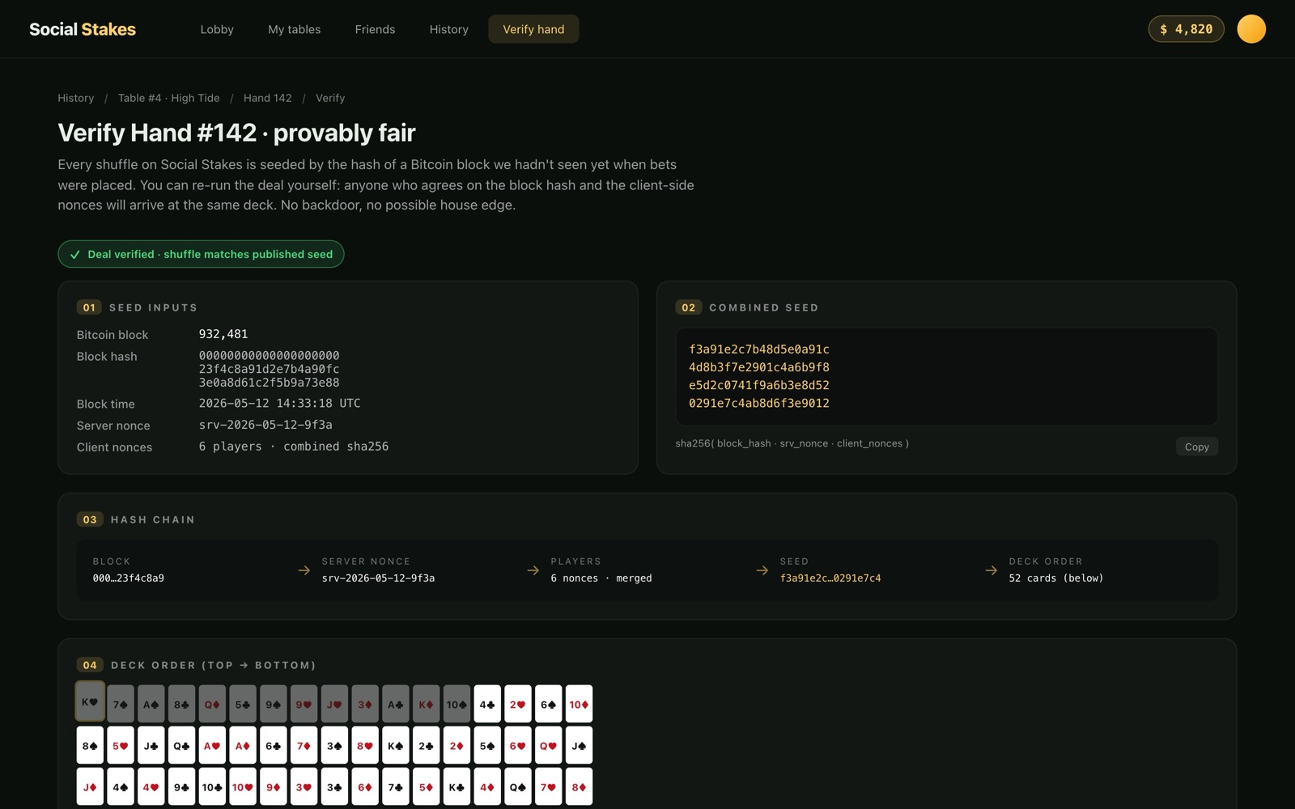Viewport: 1295px width, 809px height.
Task: Go to My tables
Action: pos(295,29)
